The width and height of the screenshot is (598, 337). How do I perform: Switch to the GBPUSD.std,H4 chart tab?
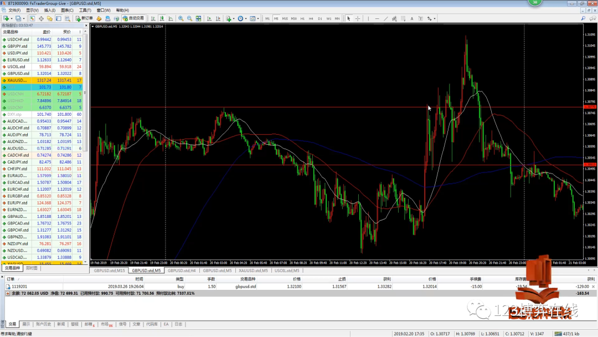(182, 270)
